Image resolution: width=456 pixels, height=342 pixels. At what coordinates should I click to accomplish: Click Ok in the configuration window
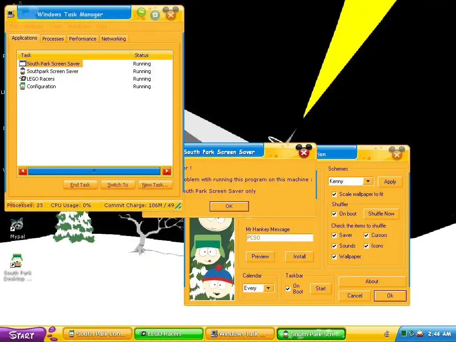point(390,296)
